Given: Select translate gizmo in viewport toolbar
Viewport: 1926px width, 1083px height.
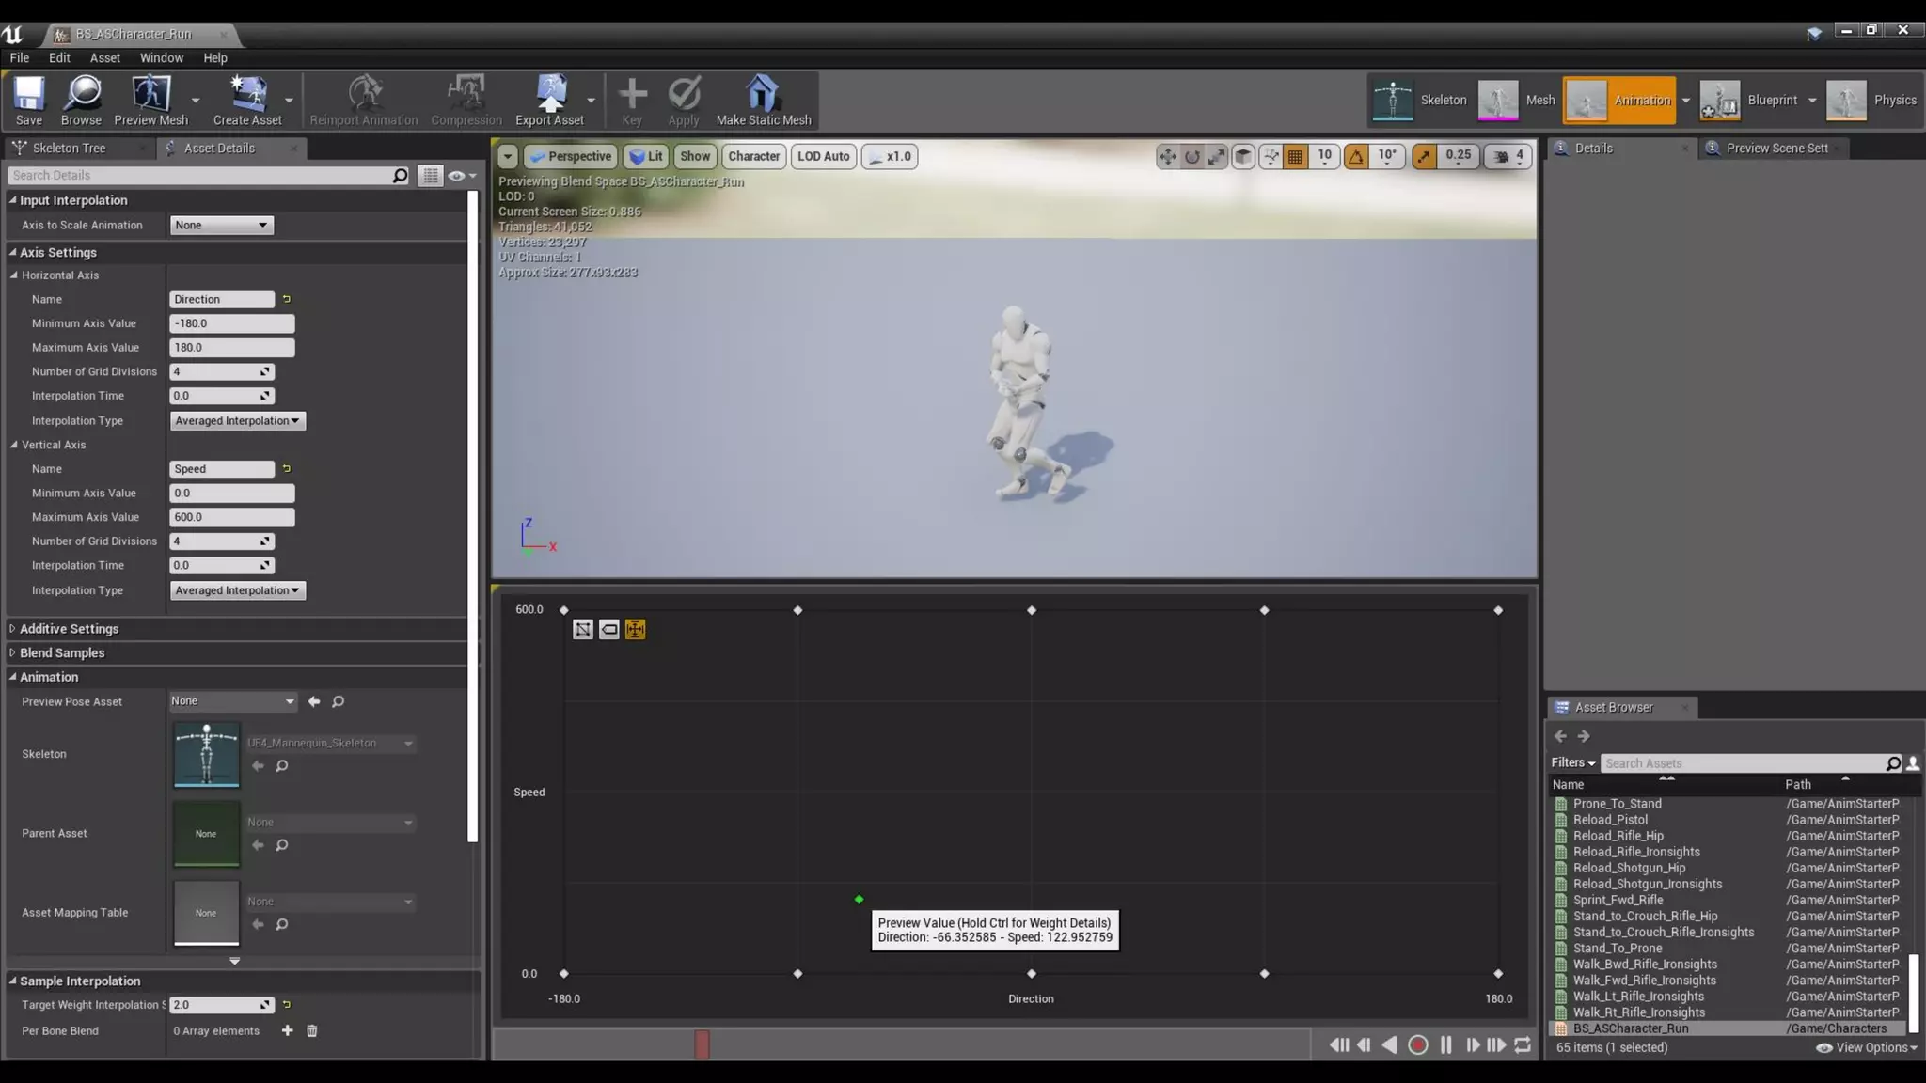Looking at the screenshot, I should [x=1167, y=156].
